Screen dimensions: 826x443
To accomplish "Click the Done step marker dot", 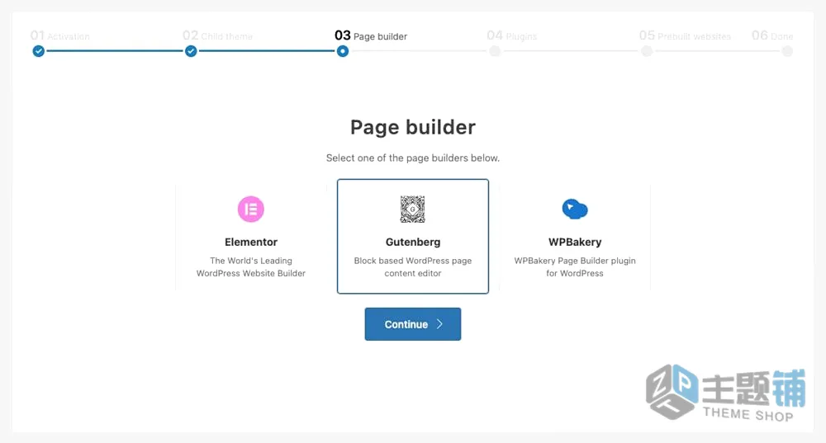I will click(787, 51).
